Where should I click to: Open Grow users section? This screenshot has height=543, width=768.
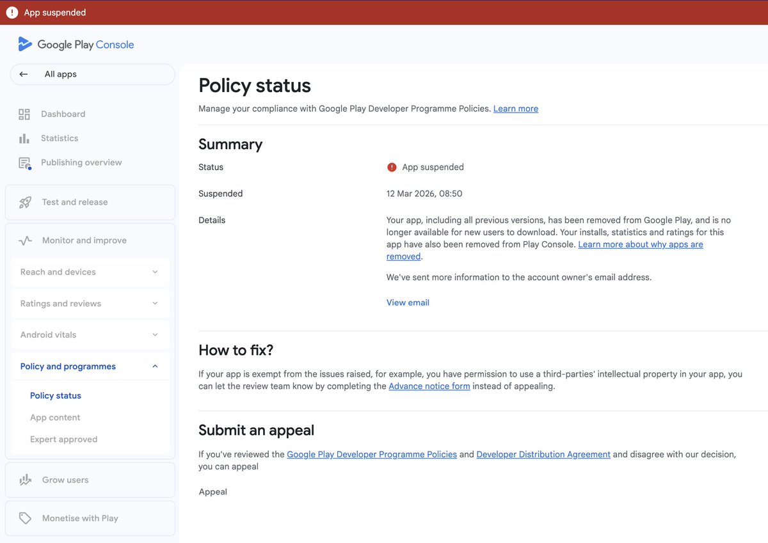coord(90,480)
